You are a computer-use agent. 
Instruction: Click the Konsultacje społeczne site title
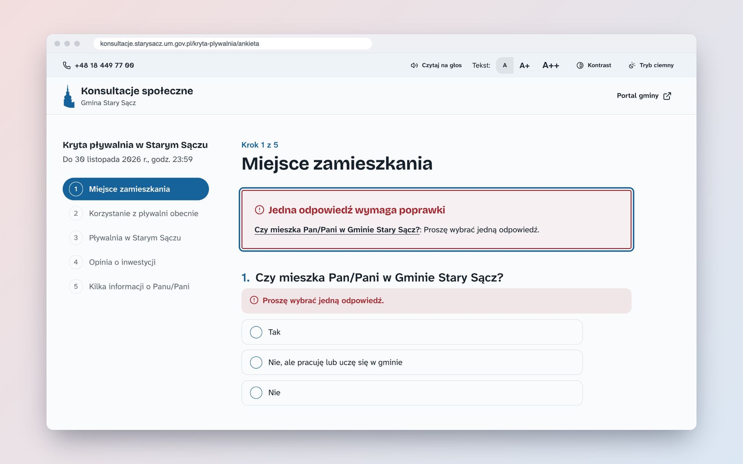point(137,91)
